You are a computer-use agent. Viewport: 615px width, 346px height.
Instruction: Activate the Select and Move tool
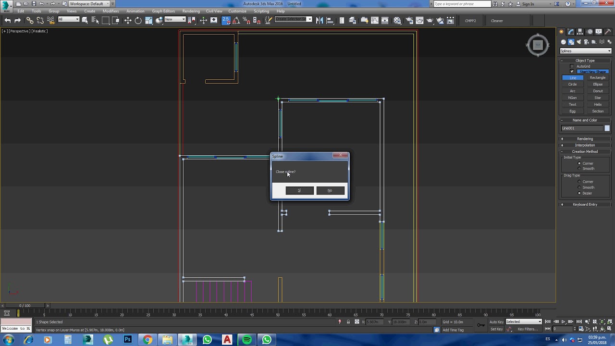pyautogui.click(x=128, y=20)
